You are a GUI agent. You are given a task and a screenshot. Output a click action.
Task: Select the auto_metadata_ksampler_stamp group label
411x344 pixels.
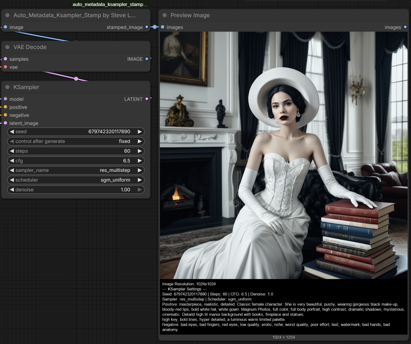pos(110,4)
